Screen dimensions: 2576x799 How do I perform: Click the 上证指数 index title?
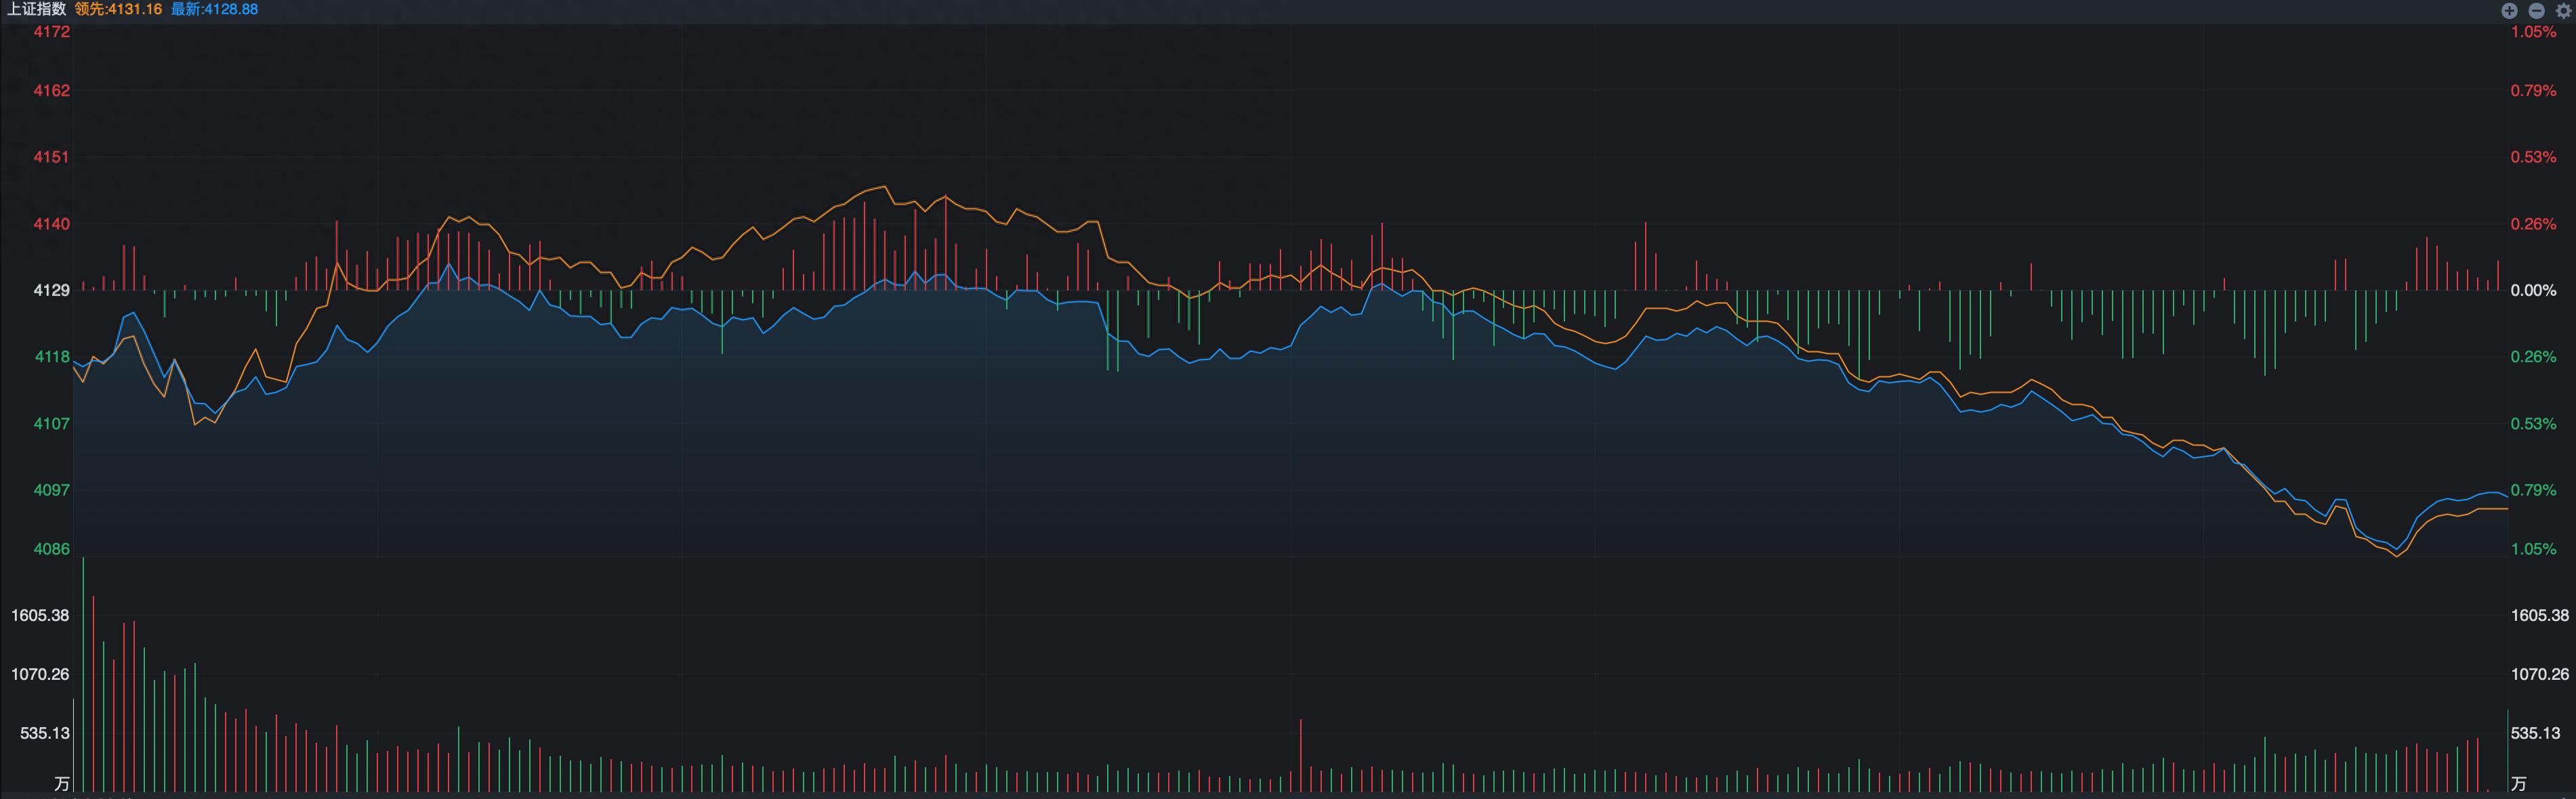pyautogui.click(x=36, y=9)
